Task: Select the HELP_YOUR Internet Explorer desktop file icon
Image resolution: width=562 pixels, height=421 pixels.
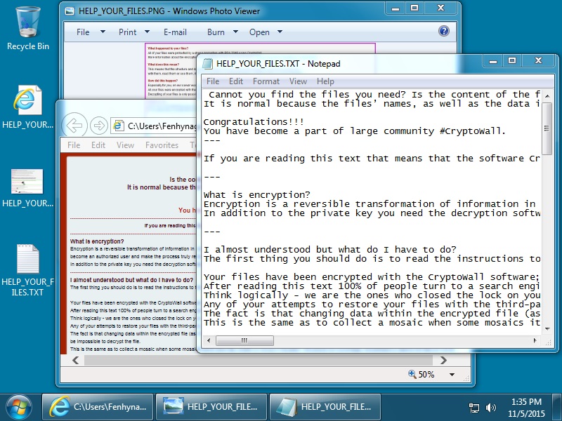Action: [x=27, y=107]
